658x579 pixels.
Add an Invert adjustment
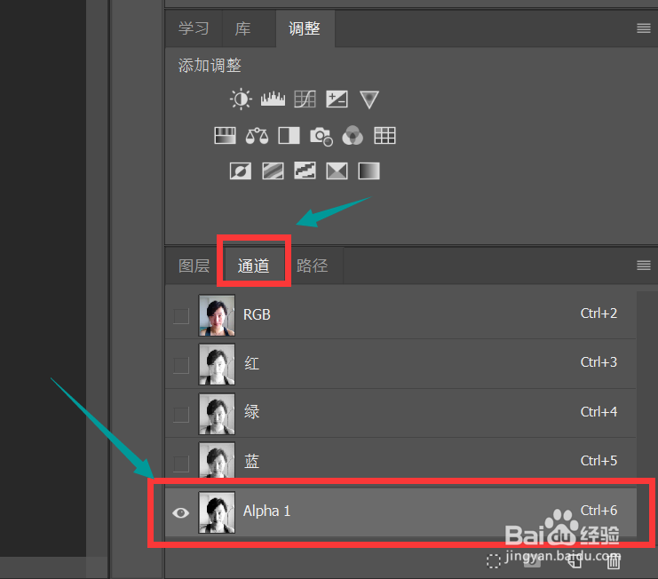241,171
